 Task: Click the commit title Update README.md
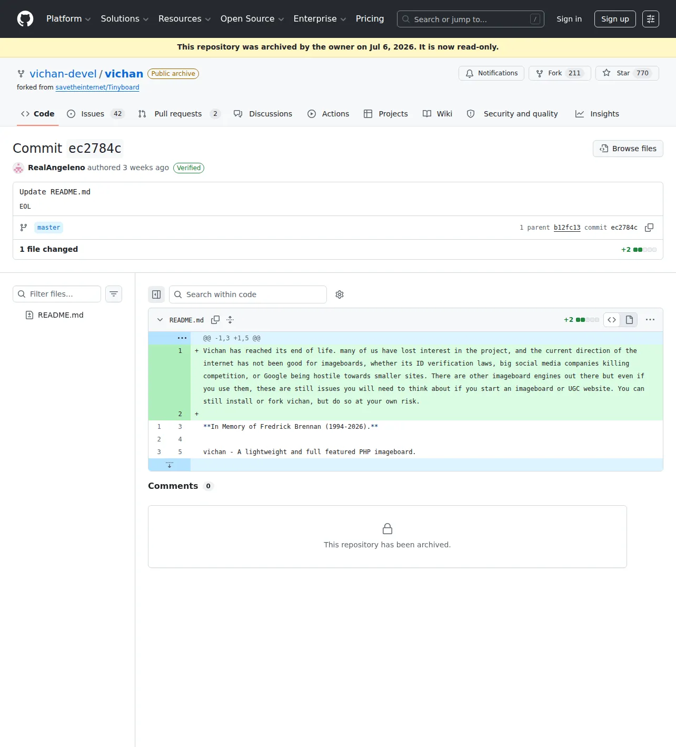pos(55,192)
